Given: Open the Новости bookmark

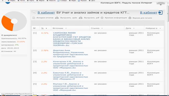Looking at the screenshot, I should point(51,1).
